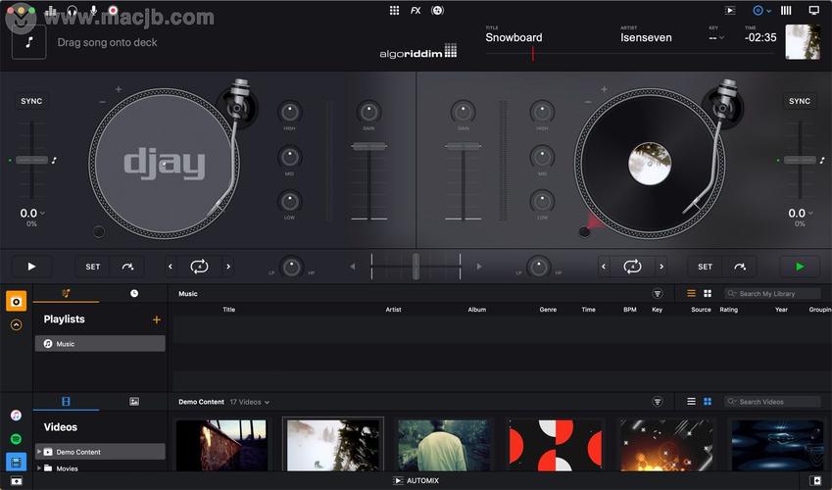Image resolution: width=832 pixels, height=490 pixels.
Task: Double loop length with right deck forward arrow
Action: click(x=661, y=267)
